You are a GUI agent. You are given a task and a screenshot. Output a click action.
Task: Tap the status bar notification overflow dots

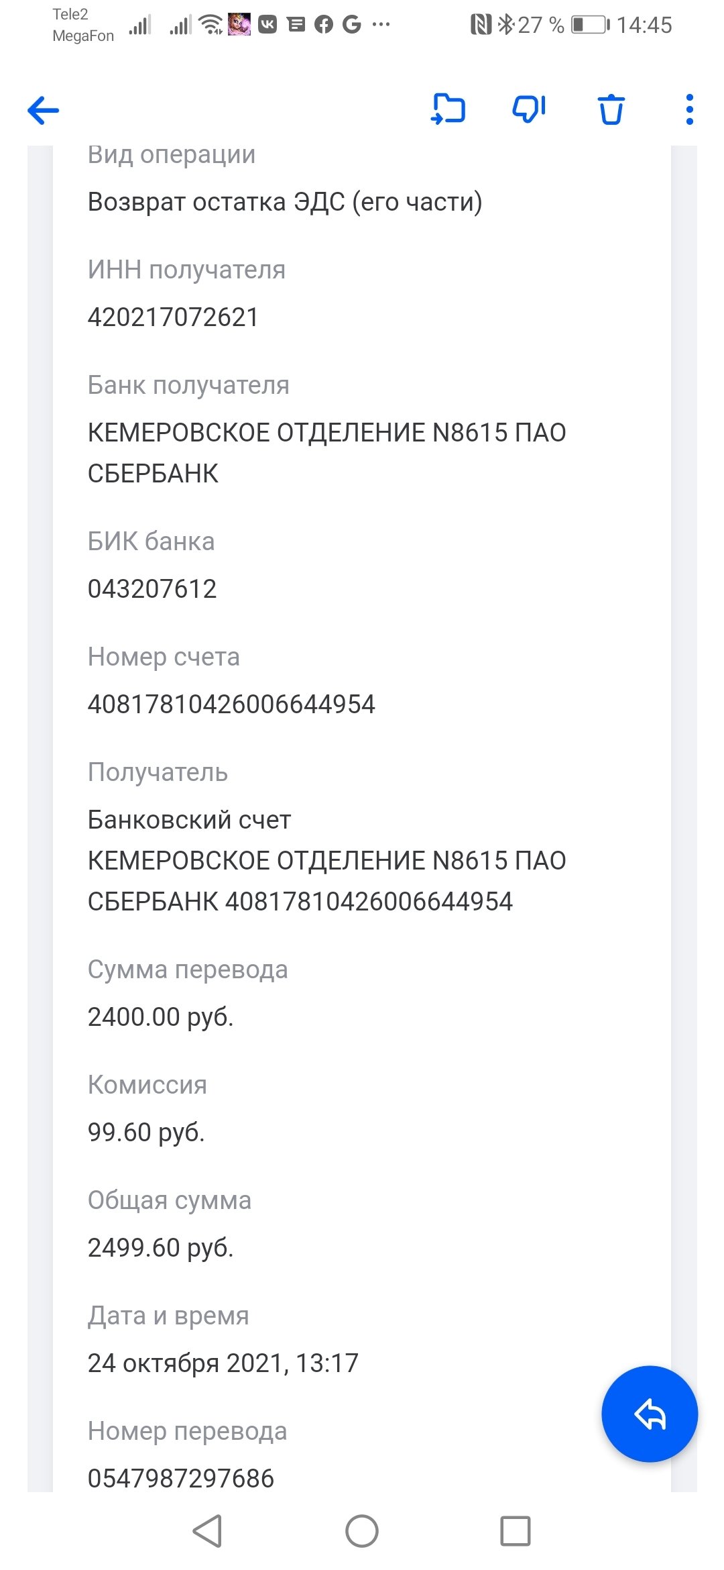pyautogui.click(x=381, y=25)
